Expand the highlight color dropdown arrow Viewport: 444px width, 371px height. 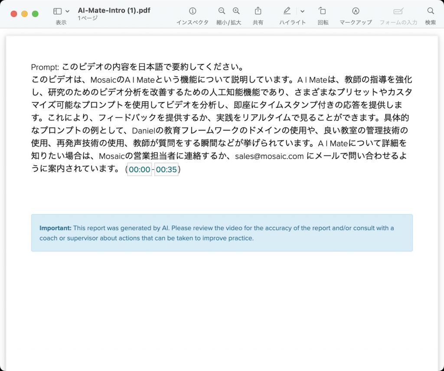[x=302, y=11]
